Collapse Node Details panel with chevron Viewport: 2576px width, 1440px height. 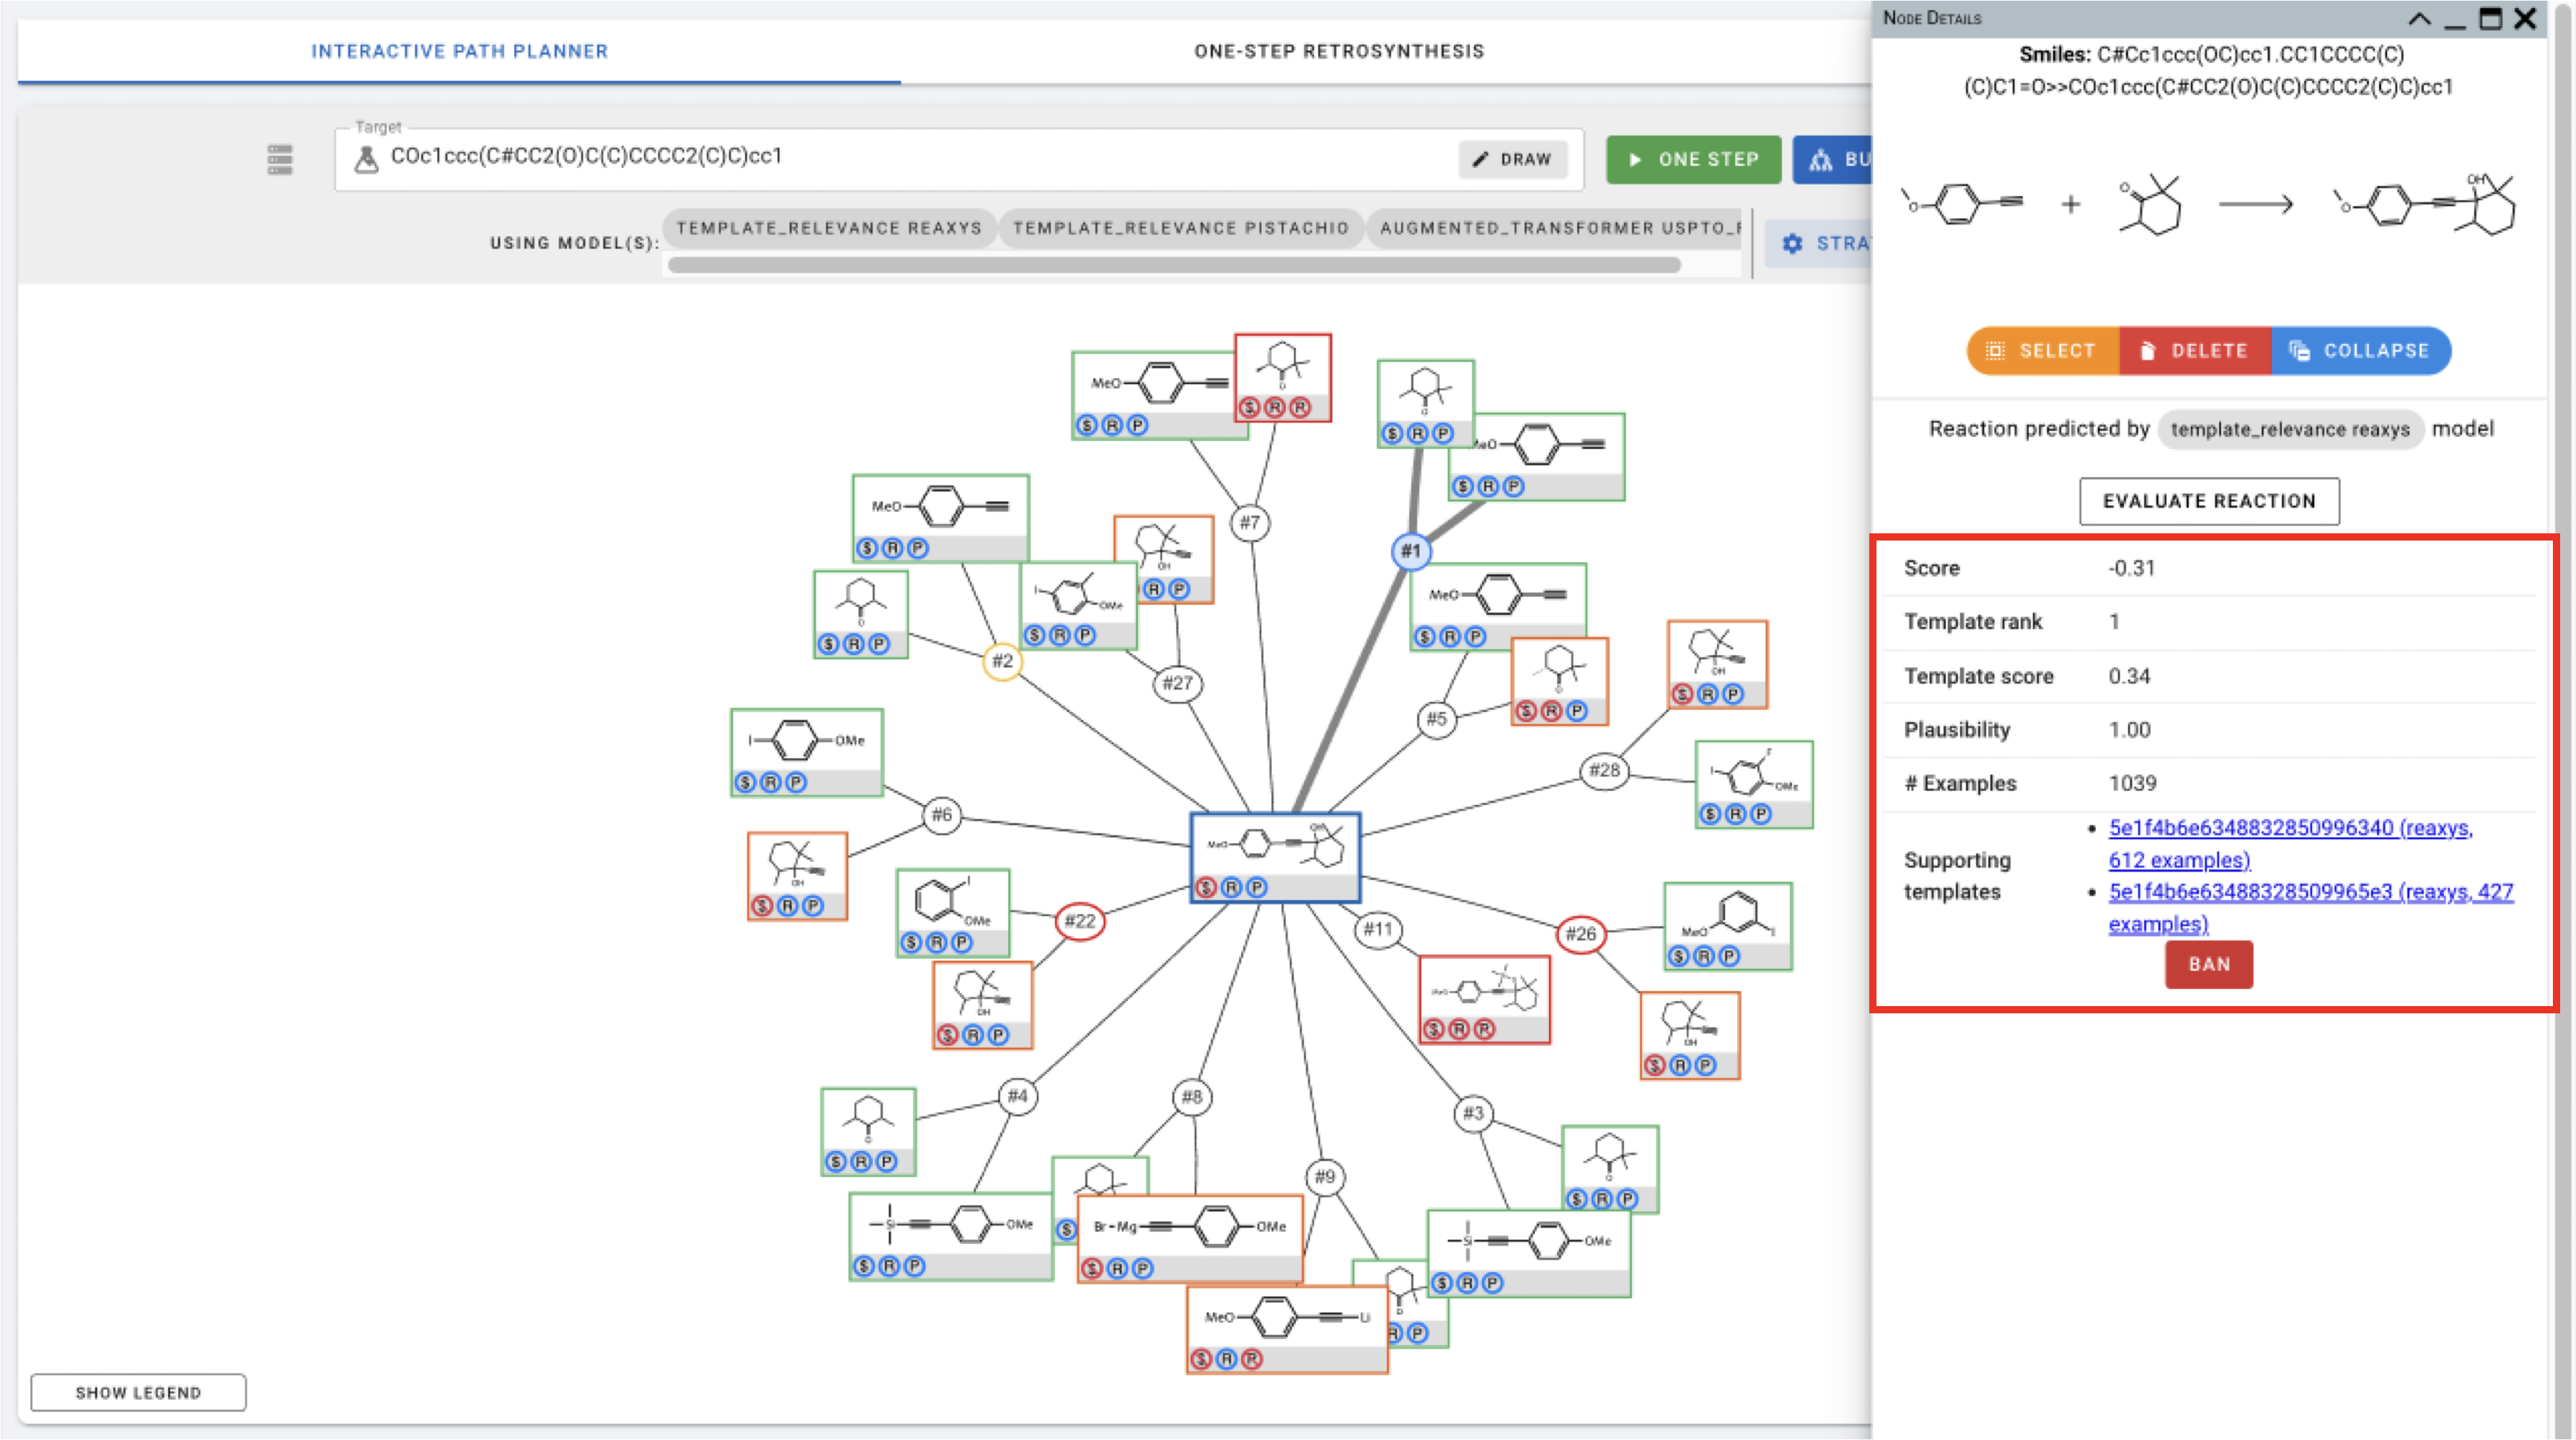(2419, 18)
